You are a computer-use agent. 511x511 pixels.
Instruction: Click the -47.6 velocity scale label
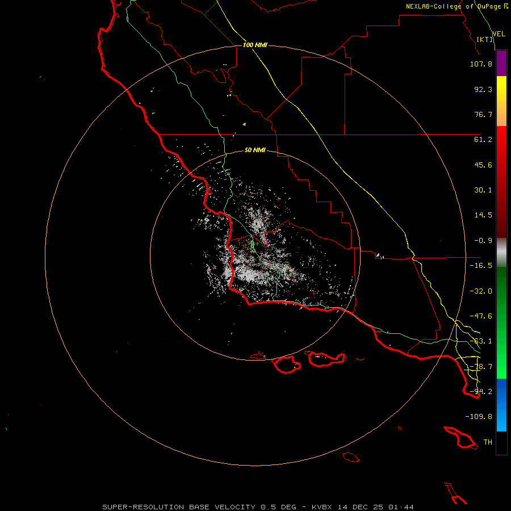(481, 316)
